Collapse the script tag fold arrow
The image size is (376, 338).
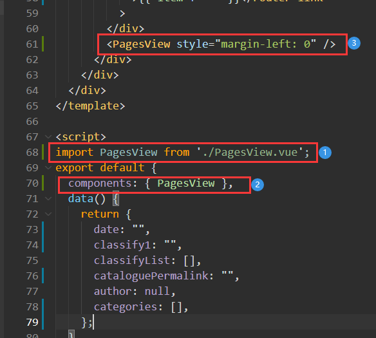(x=48, y=137)
